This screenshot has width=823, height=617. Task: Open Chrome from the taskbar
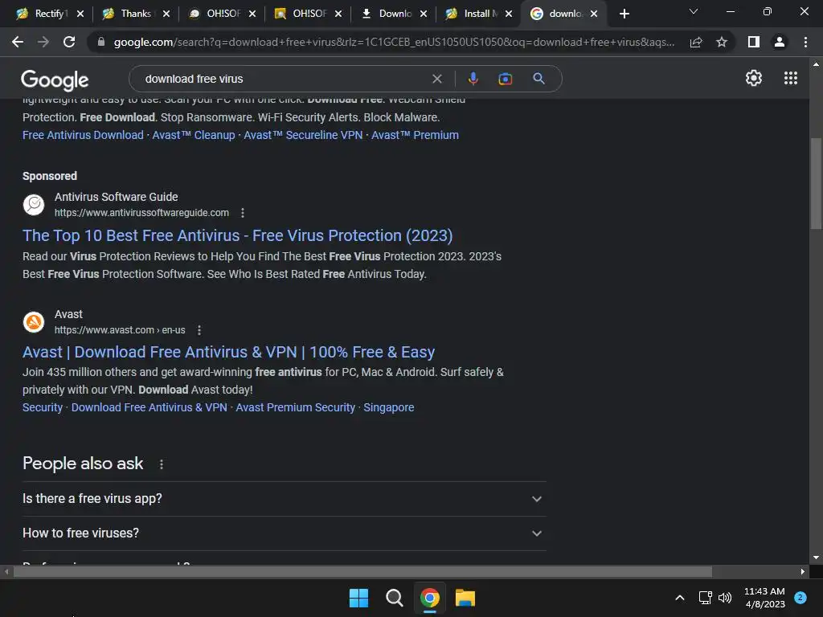tap(429, 598)
